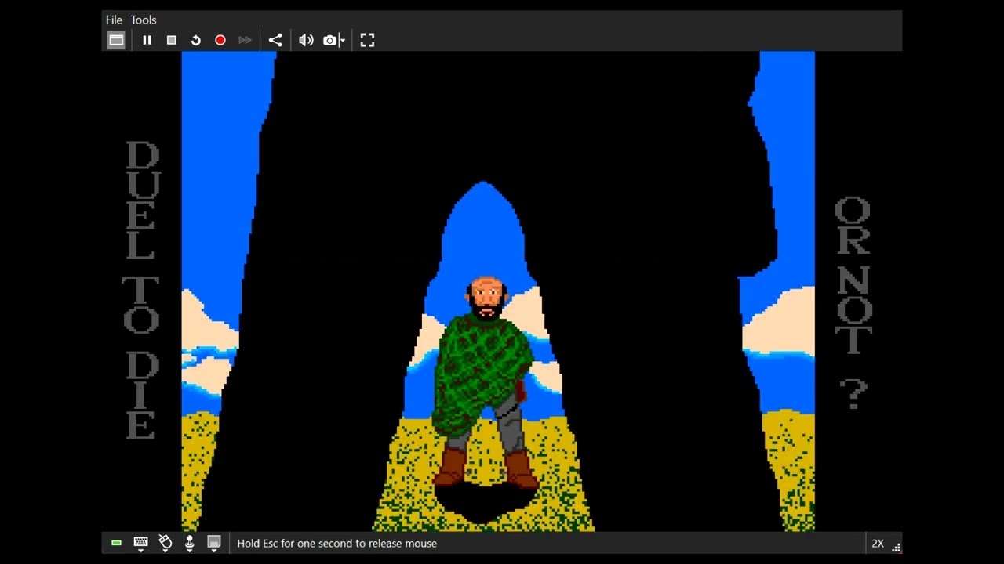1004x564 pixels.
Task: Open the joystick options in the status bar
Action: (189, 543)
